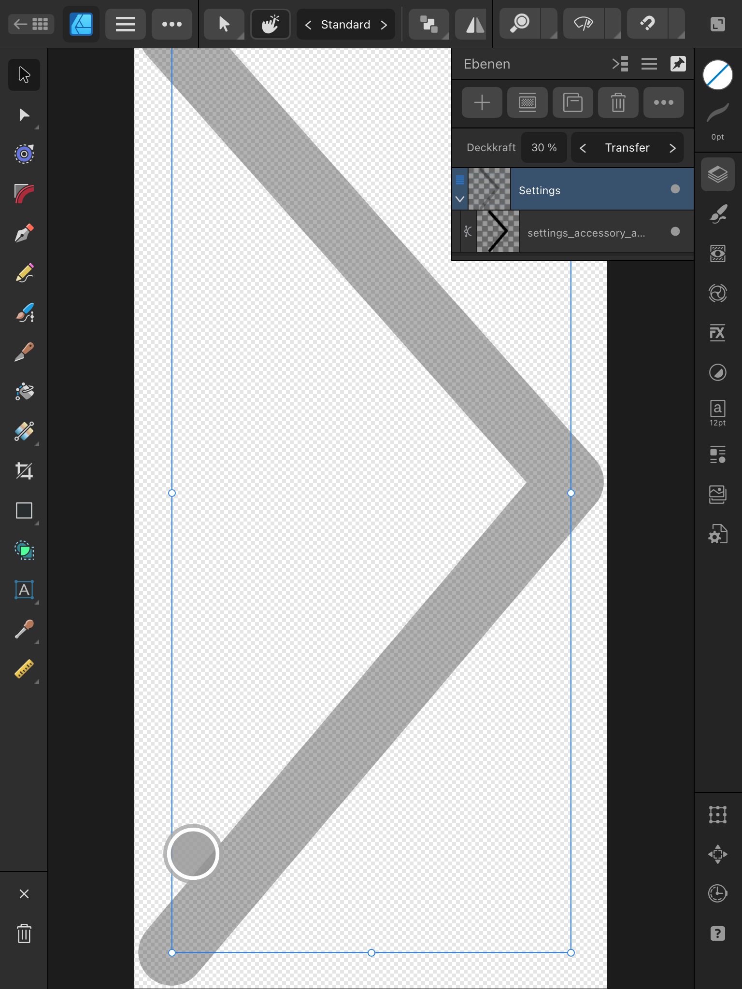Select the Crop tool

pos(24,471)
